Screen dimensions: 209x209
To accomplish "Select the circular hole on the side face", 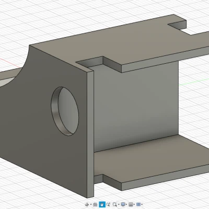I will point(65,111).
